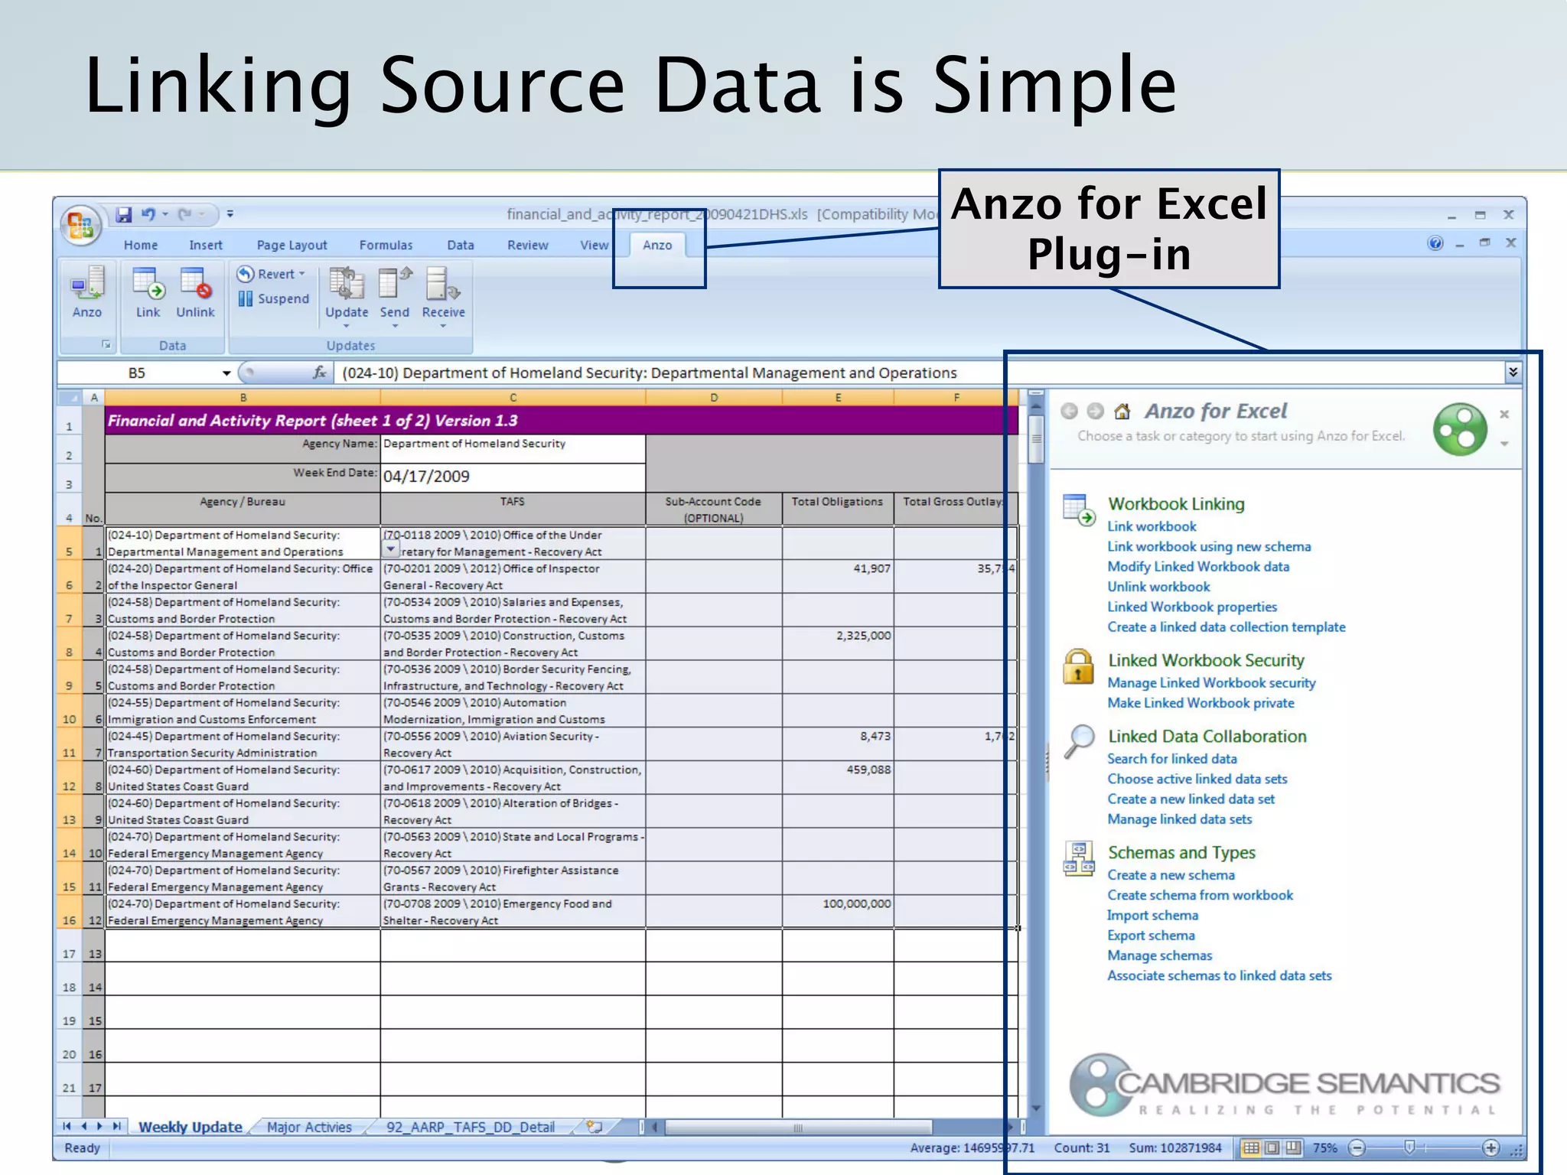Click the Update ribbon icon

coord(347,293)
